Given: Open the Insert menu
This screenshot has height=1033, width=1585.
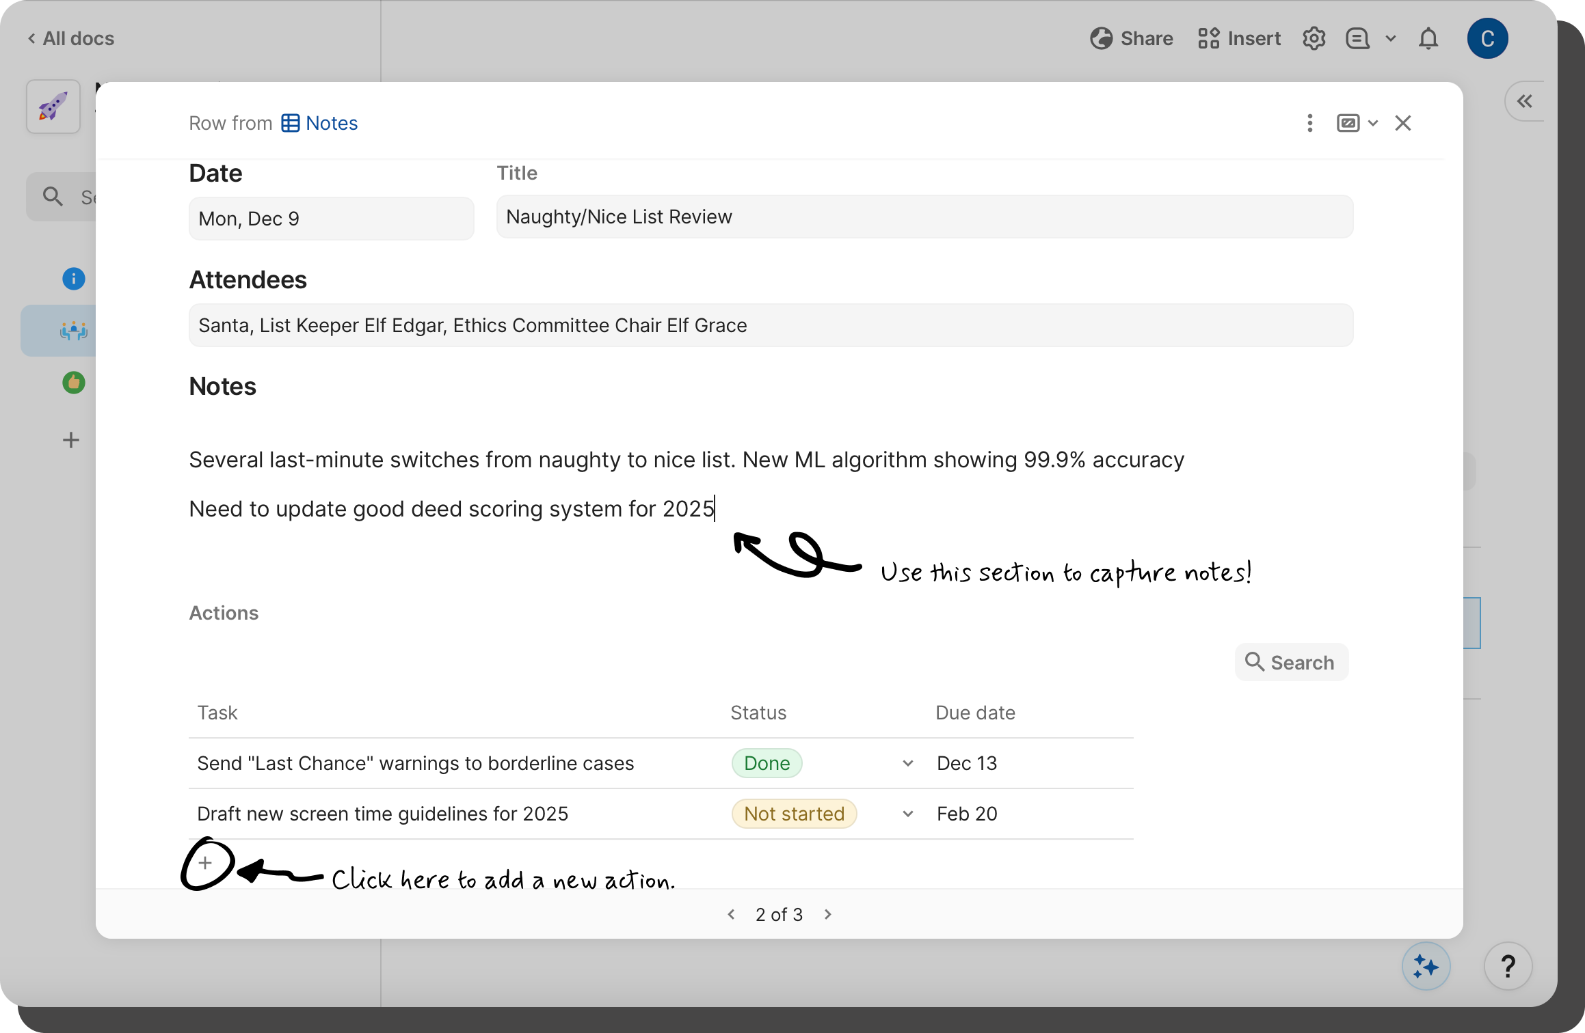Looking at the screenshot, I should click(1239, 38).
